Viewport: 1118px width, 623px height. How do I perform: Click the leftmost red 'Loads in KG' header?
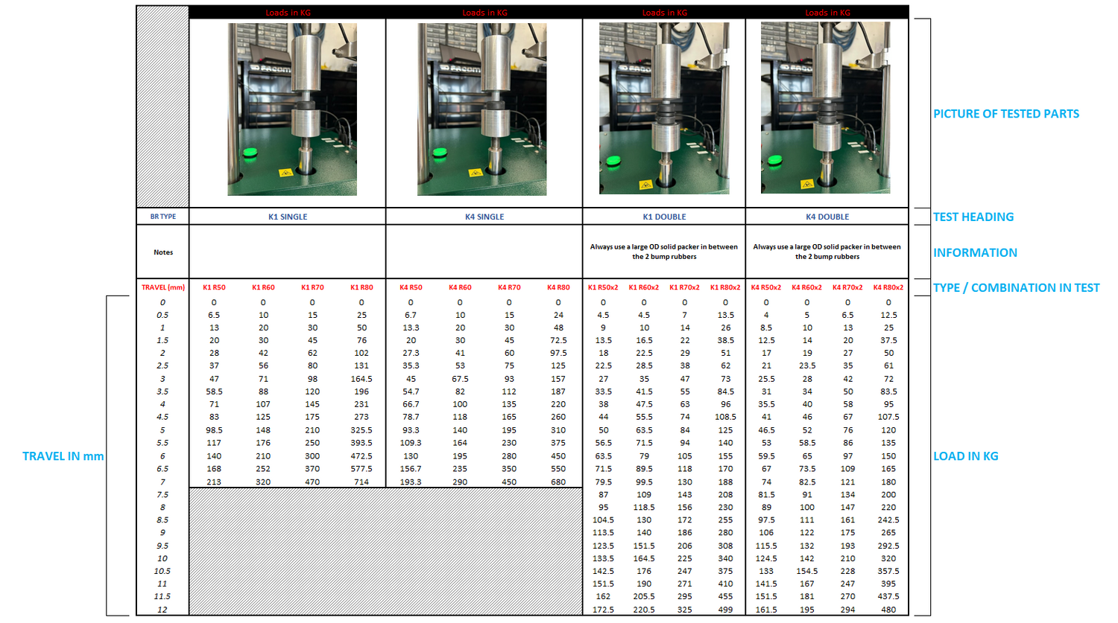coord(288,12)
